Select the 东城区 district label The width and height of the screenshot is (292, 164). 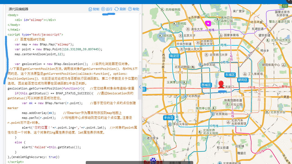pos(230,75)
